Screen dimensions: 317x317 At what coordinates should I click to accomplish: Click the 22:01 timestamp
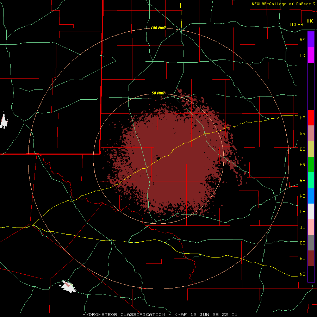click(230, 315)
